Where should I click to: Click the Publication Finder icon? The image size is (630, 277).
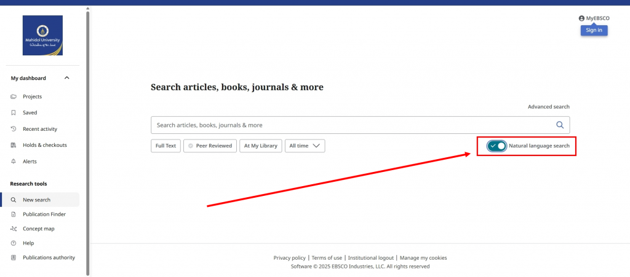coord(14,214)
